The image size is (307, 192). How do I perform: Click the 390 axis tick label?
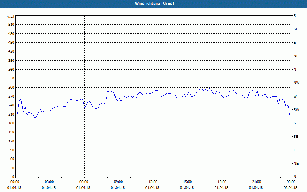tap(12, 61)
